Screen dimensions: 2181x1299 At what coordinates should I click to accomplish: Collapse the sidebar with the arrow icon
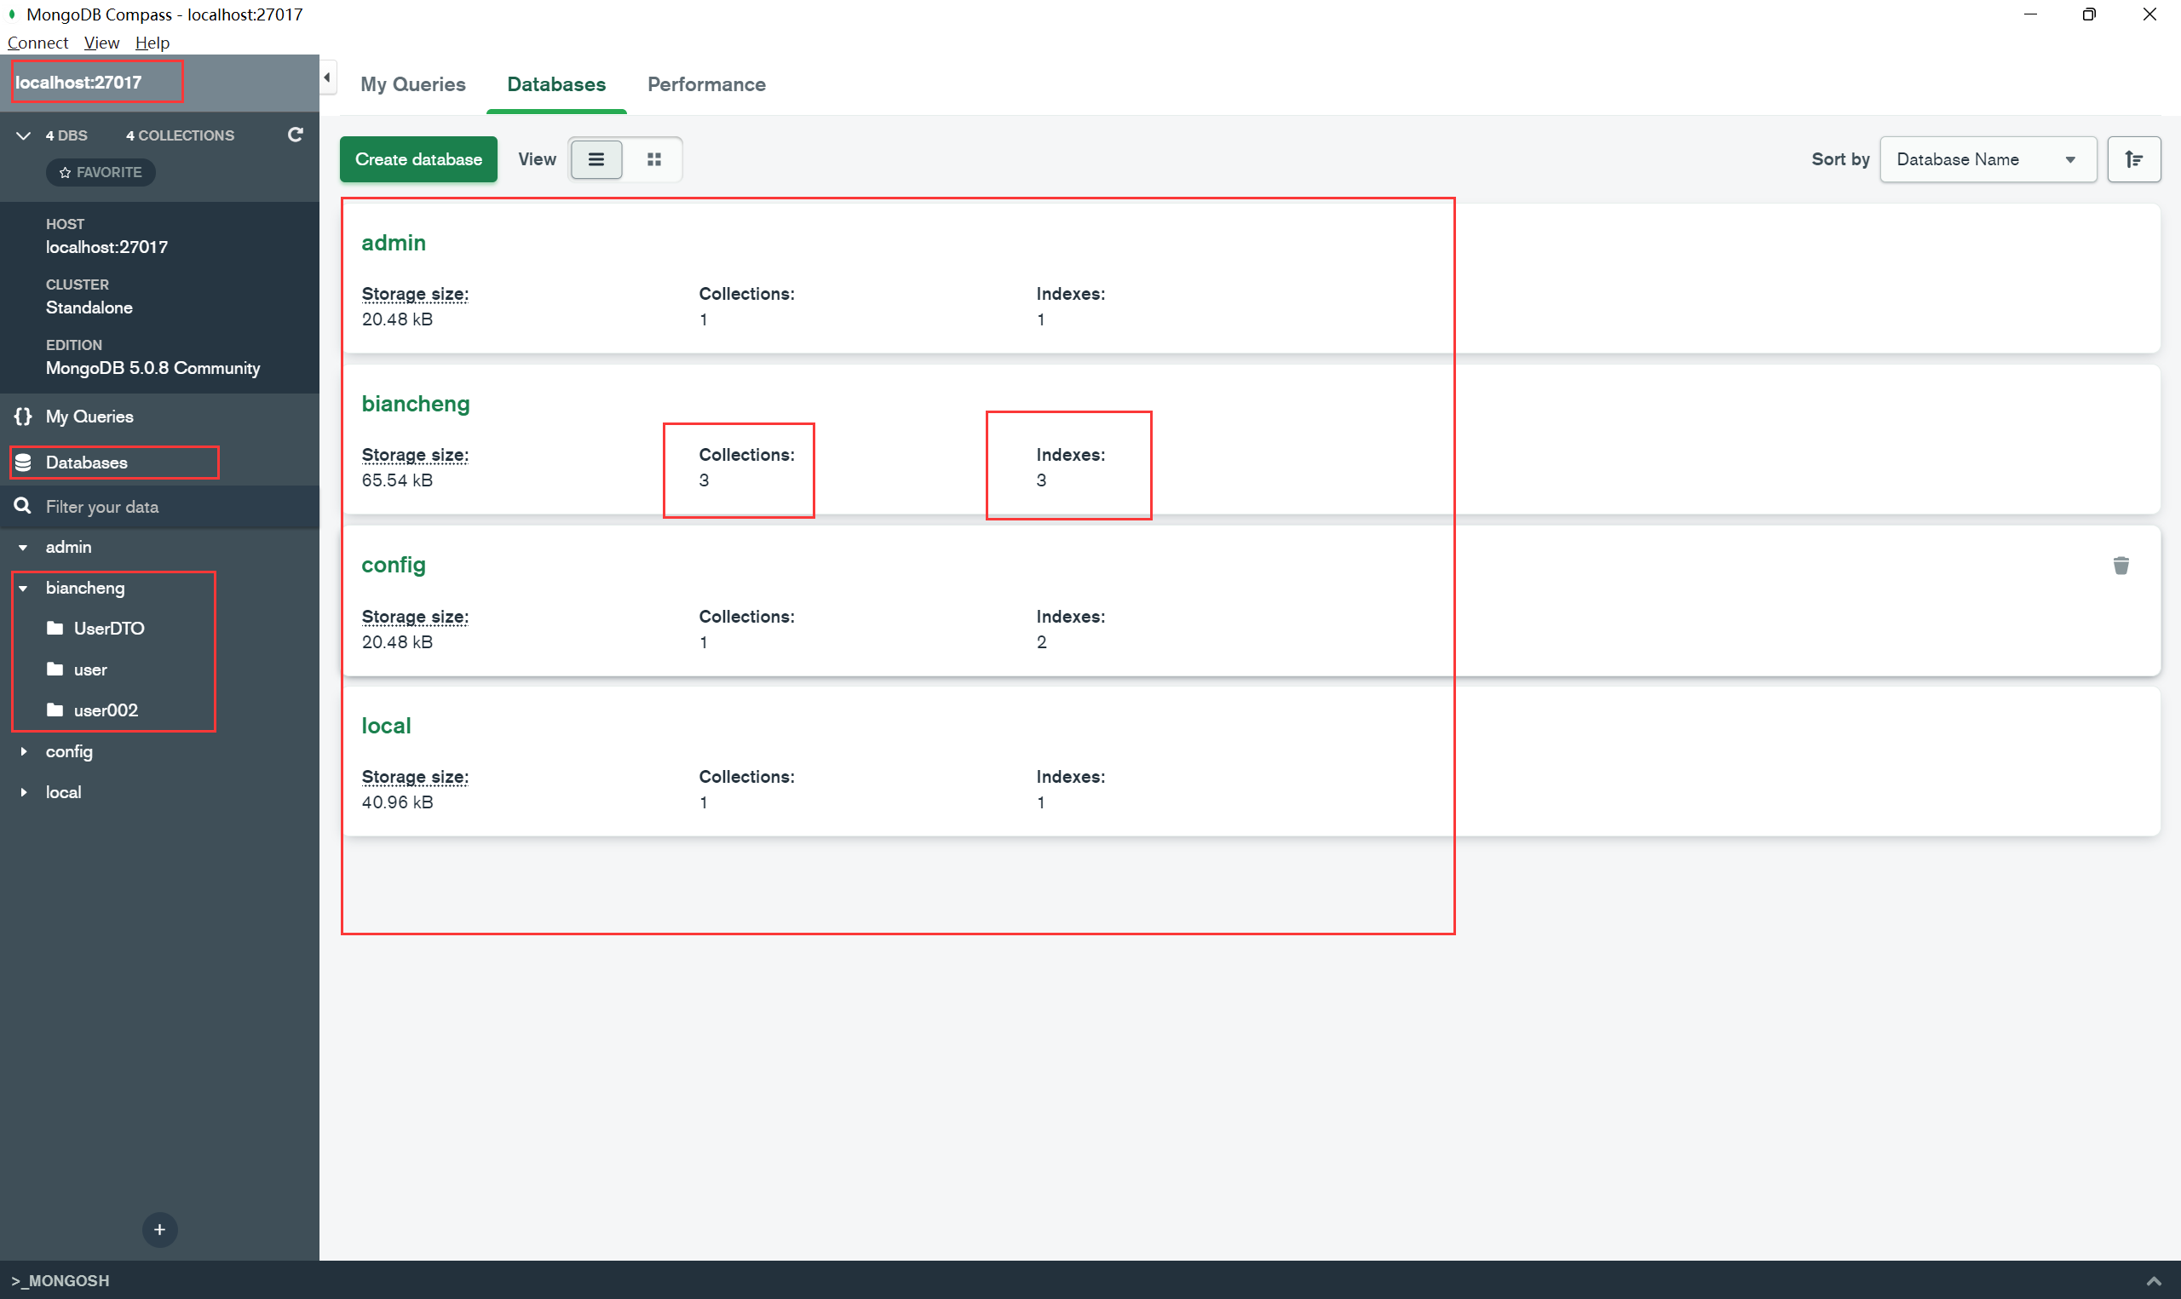click(327, 77)
